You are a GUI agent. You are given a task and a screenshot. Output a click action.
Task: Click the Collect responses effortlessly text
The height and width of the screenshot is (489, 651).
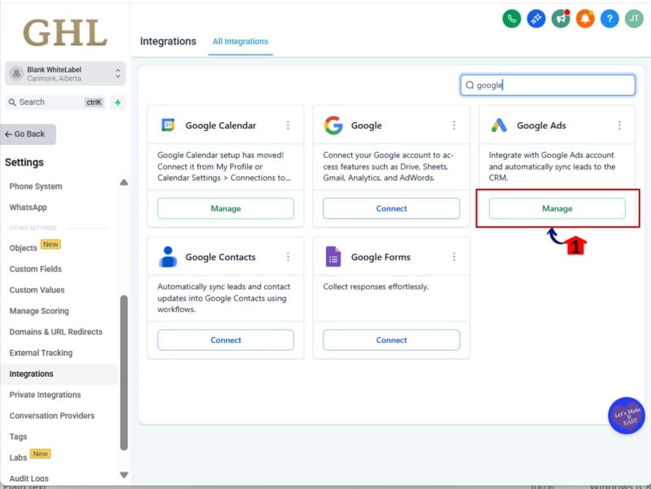[x=376, y=286]
